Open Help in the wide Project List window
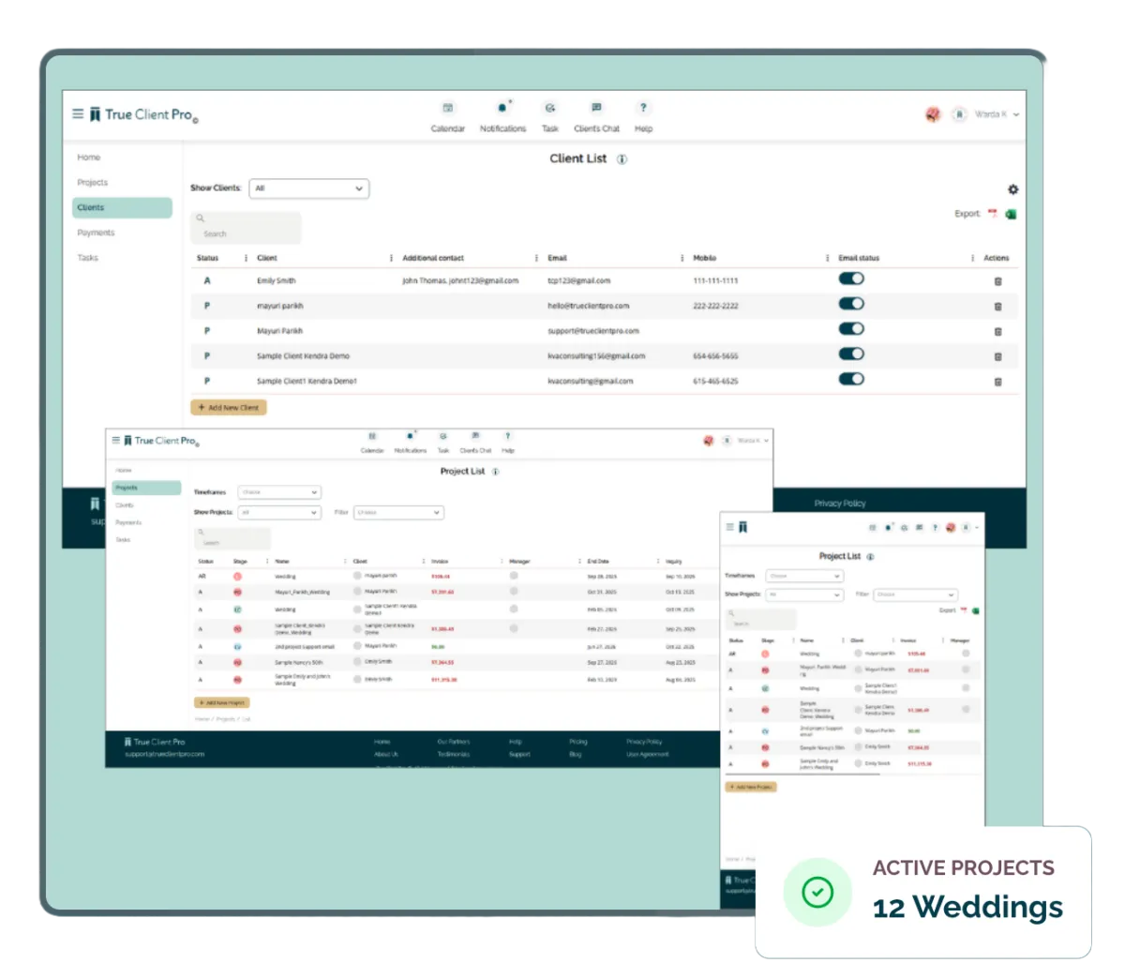The width and height of the screenshot is (1125, 978). 507,443
